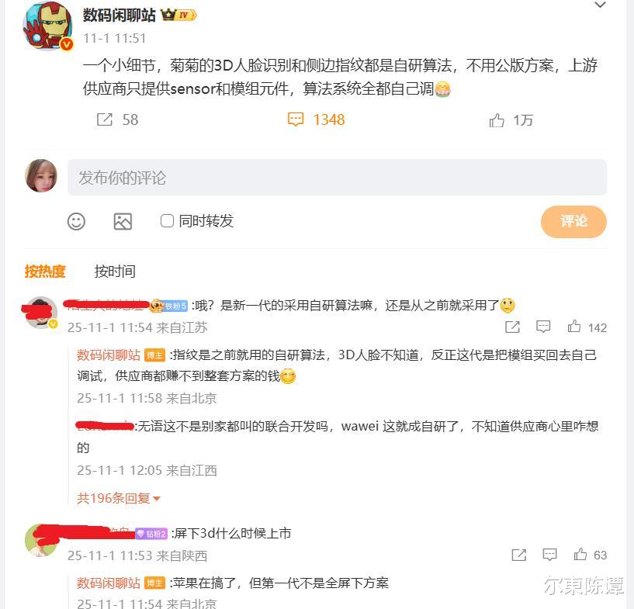The height and width of the screenshot is (609, 634).
Task: Click the insert image icon
Action: point(123,221)
